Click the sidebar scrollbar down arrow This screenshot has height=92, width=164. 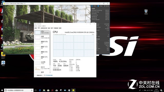(50, 73)
